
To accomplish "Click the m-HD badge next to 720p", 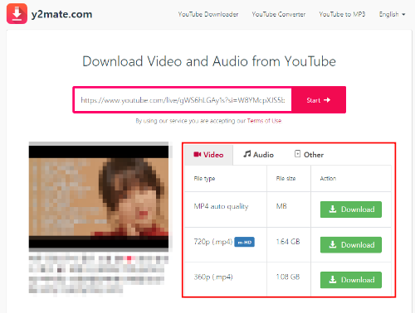I will [245, 242].
